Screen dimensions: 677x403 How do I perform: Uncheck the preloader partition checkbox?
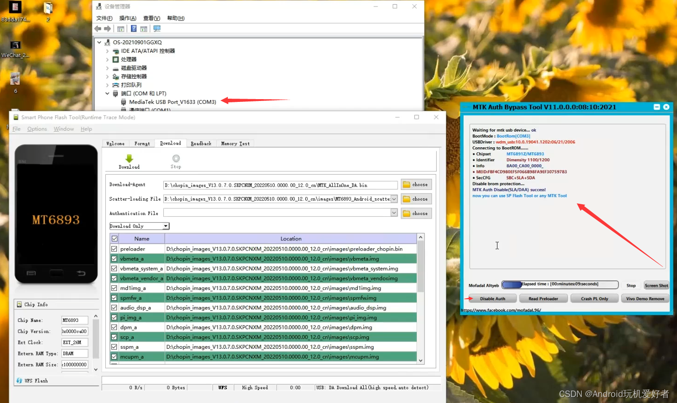[x=114, y=249]
